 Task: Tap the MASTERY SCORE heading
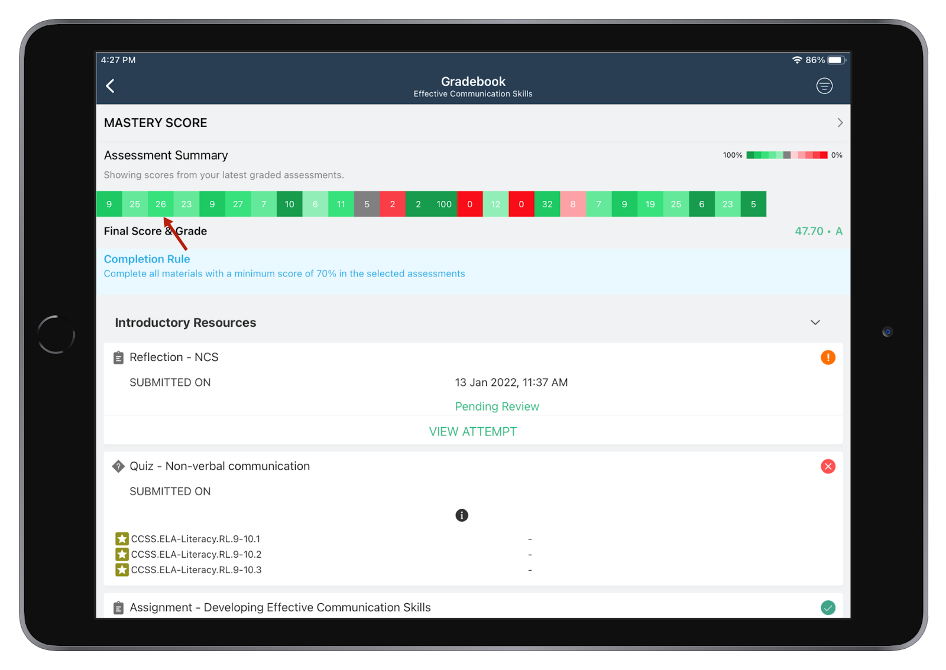click(x=155, y=123)
